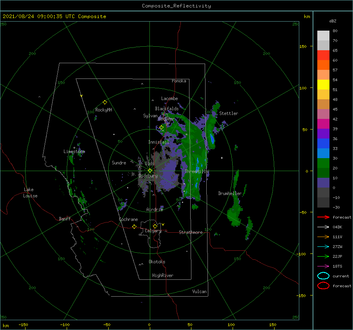This screenshot has height=330, width=353.
Task: Click the red forecast ellipse legend icon
Action: (x=323, y=286)
